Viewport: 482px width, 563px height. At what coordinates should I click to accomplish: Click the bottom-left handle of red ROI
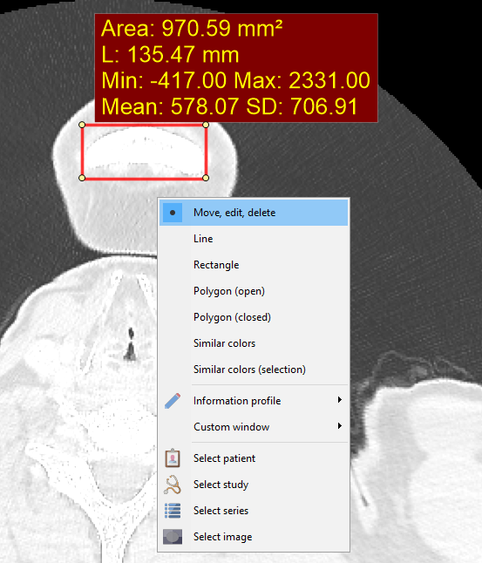coord(82,178)
